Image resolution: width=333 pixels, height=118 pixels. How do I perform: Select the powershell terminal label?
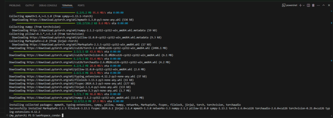point(291,5)
